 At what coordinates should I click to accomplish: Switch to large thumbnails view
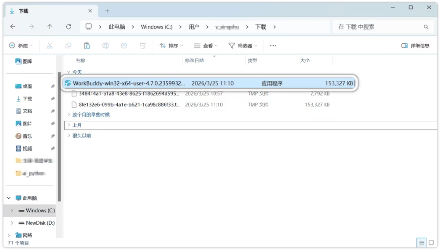(431, 243)
